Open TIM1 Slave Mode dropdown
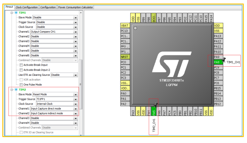The width and height of the screenshot is (247, 143). [x=55, y=18]
